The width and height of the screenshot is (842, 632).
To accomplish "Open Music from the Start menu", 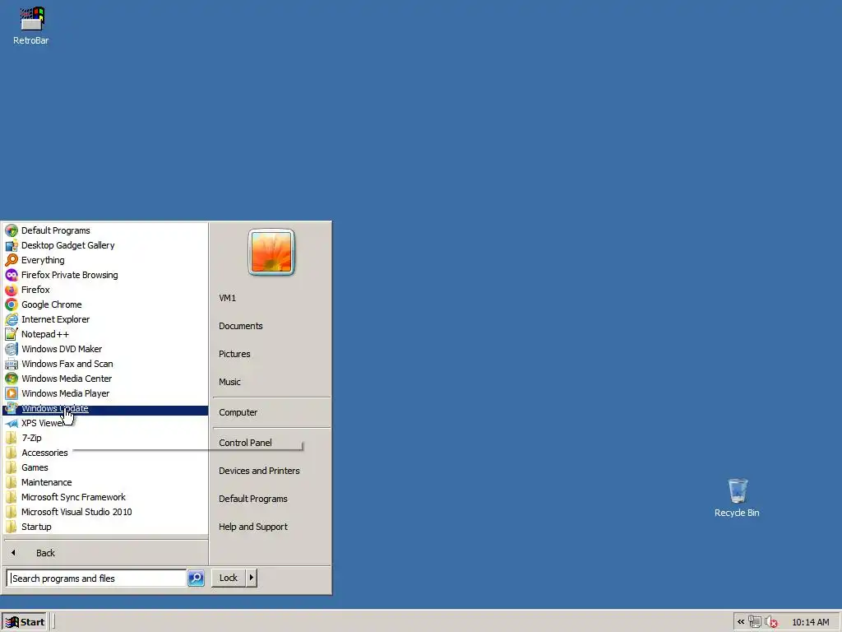I will [x=271, y=382].
